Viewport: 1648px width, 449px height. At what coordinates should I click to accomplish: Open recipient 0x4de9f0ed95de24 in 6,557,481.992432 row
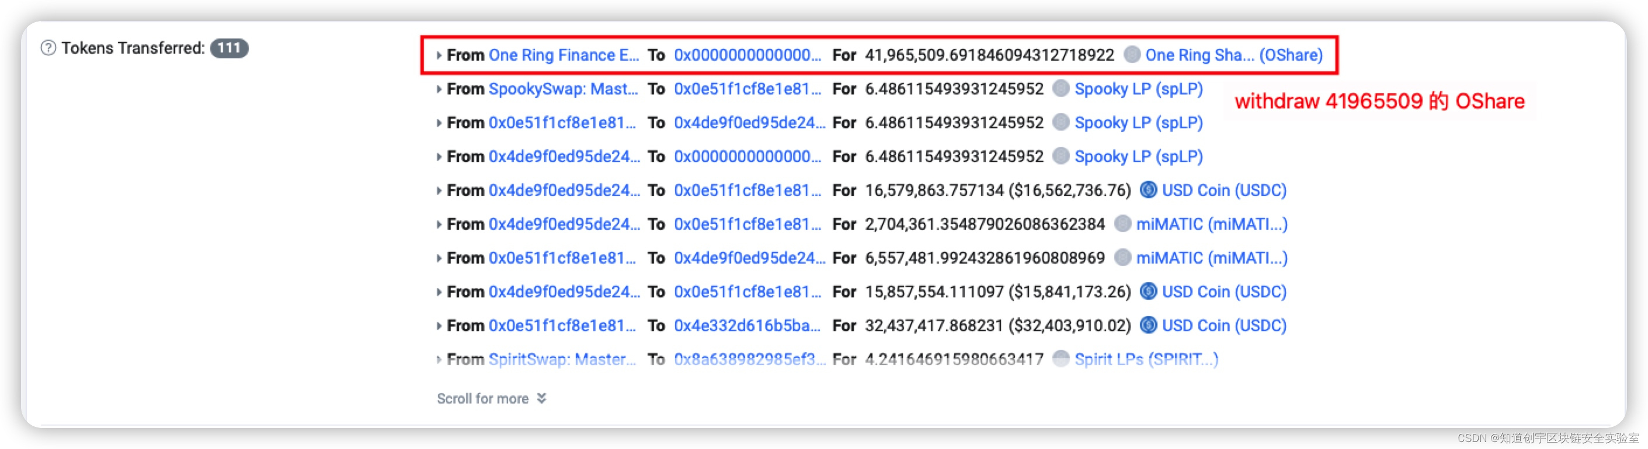click(750, 258)
